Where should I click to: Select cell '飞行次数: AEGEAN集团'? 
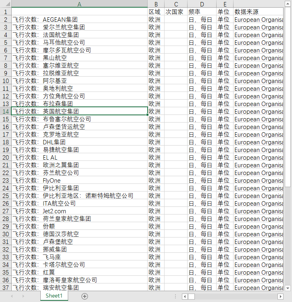79,19
